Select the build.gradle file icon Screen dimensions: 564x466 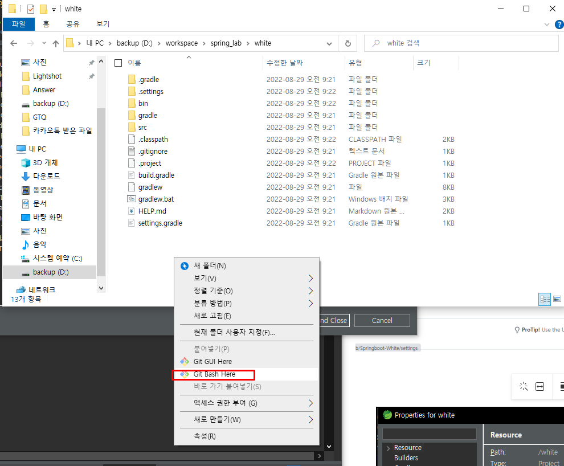click(x=132, y=175)
